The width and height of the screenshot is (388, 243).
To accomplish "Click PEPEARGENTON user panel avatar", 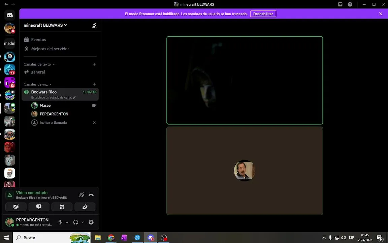I will coord(10,222).
